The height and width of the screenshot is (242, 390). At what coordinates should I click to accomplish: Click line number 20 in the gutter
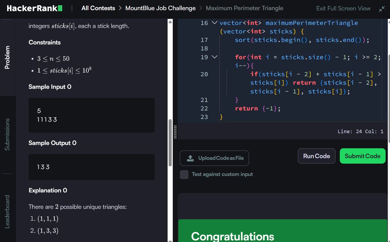(204, 74)
